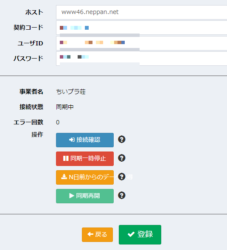Fetch data with N日前からのデータ取得 button
Image resolution: width=227 pixels, height=250 pixels.
point(85,177)
